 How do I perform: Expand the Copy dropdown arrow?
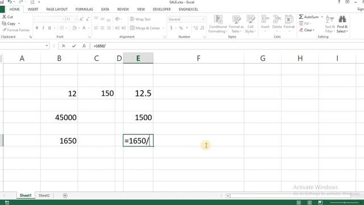click(x=19, y=24)
